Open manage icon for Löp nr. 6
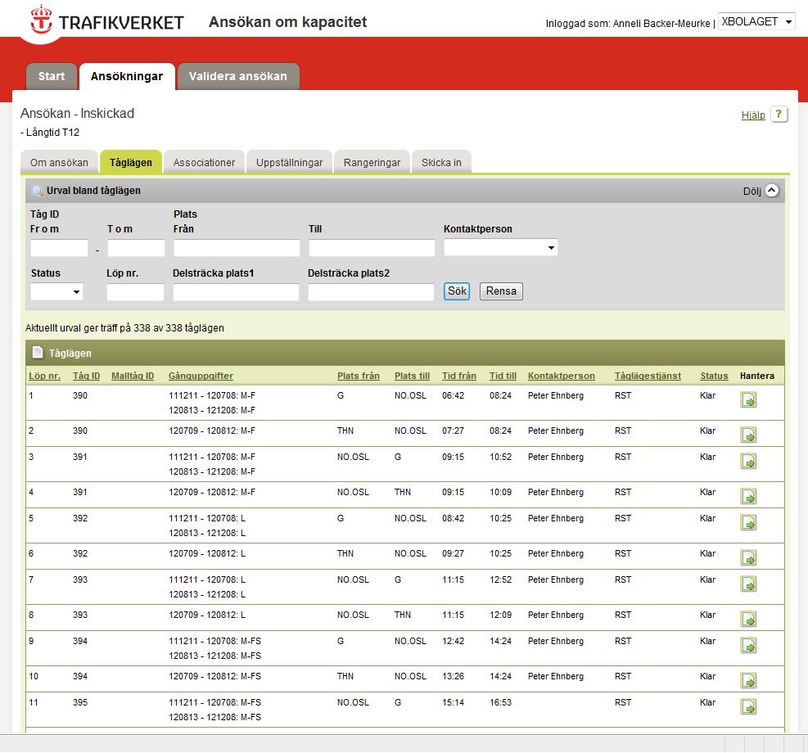 748,557
